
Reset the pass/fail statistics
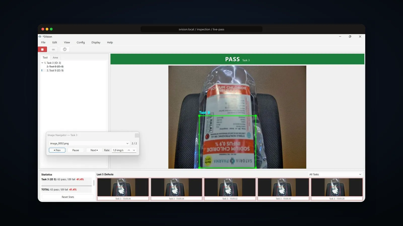(68, 197)
